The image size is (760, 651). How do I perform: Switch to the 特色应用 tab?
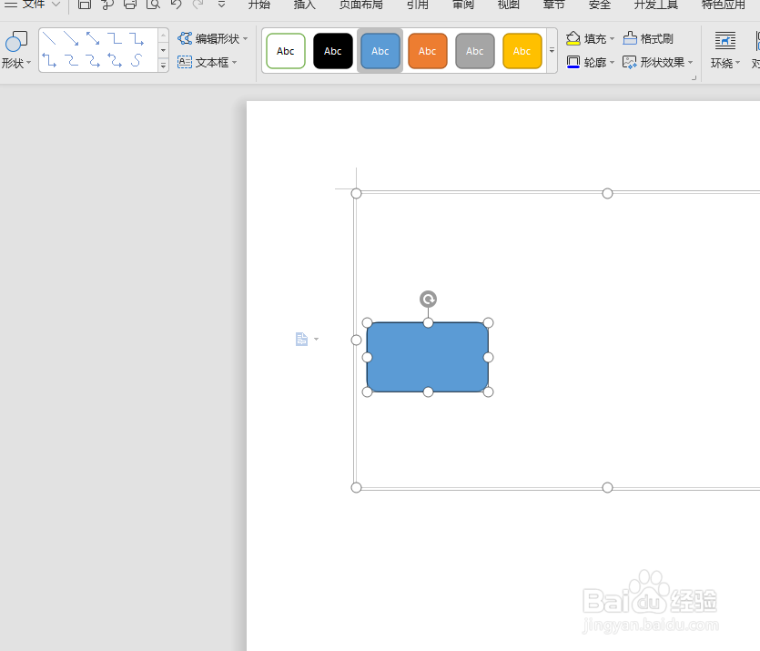point(724,5)
